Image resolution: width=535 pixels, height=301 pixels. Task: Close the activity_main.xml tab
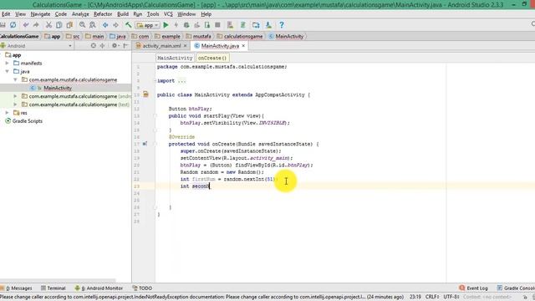(186, 46)
